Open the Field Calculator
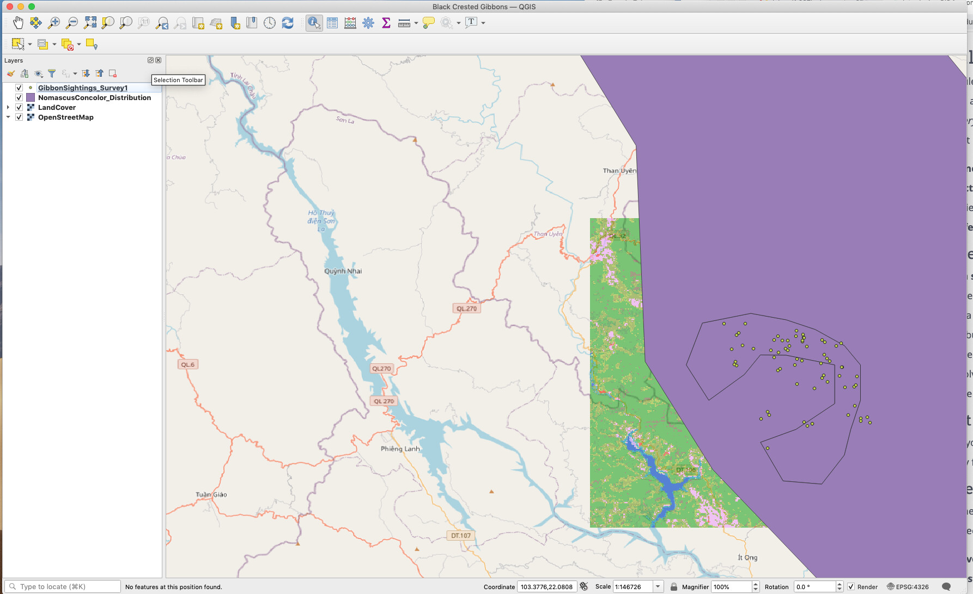Image resolution: width=973 pixels, height=594 pixels. (350, 23)
